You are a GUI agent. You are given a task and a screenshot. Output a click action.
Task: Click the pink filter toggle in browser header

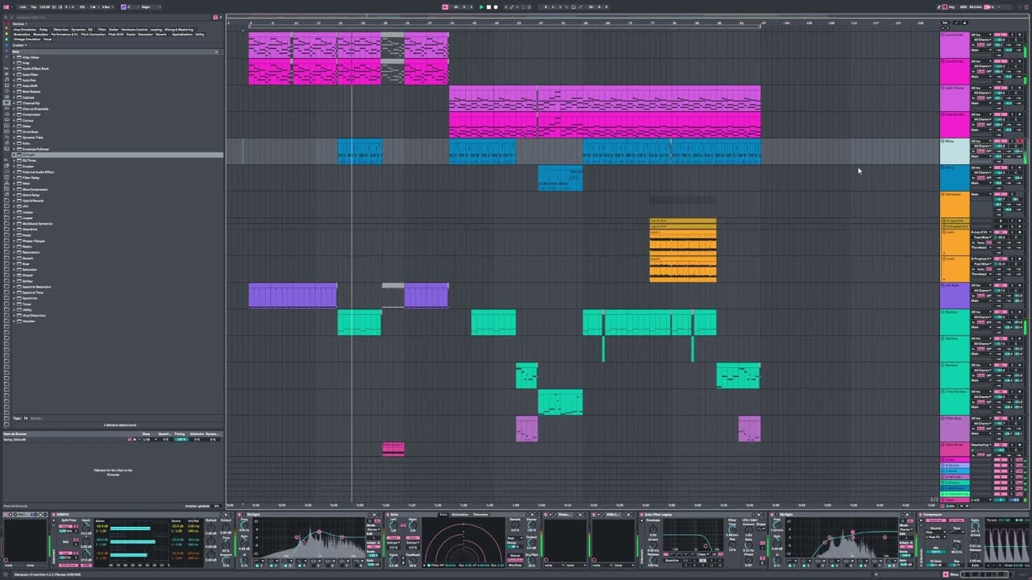click(215, 18)
